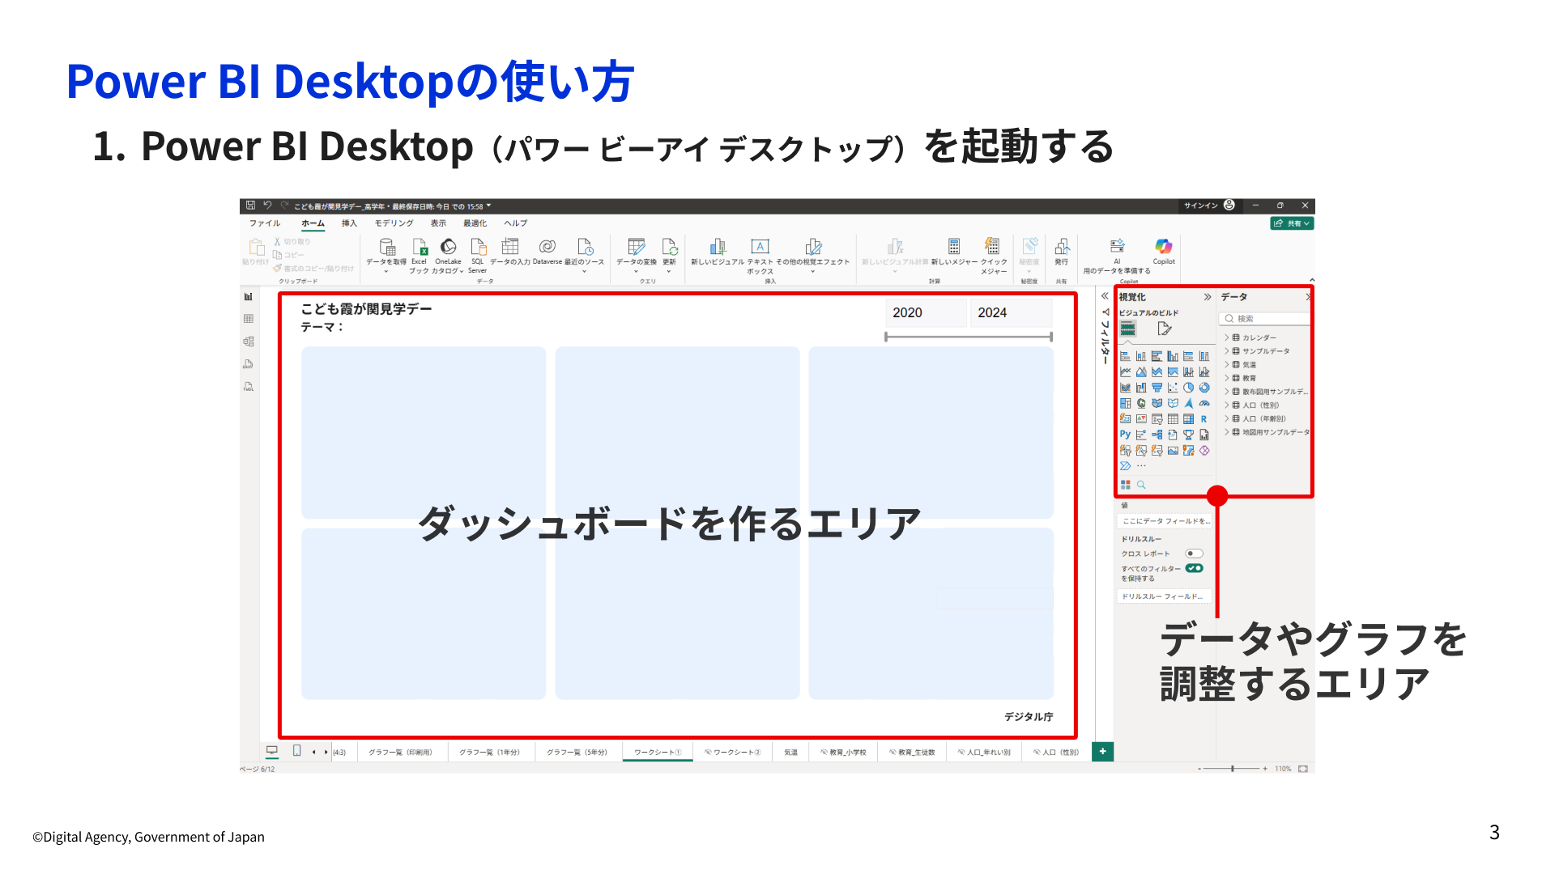This screenshot has height=874, width=1555.
Task: Click the 検索 field in the データ pane
Action: (1264, 319)
